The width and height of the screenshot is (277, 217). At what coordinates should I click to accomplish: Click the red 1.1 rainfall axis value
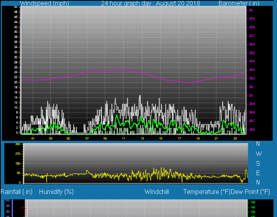click(22, 208)
